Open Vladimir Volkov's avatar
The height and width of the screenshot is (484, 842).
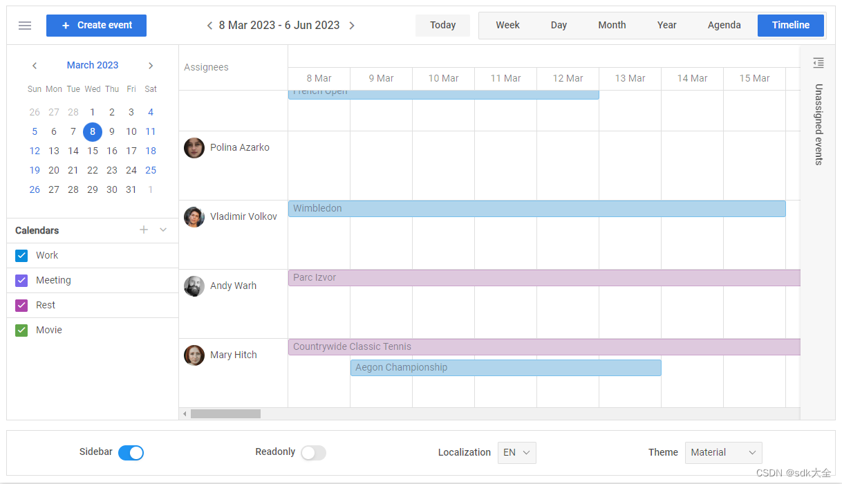[194, 217]
